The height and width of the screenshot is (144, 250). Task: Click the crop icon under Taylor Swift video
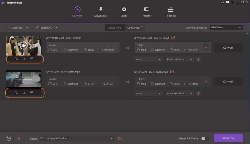point(24,93)
